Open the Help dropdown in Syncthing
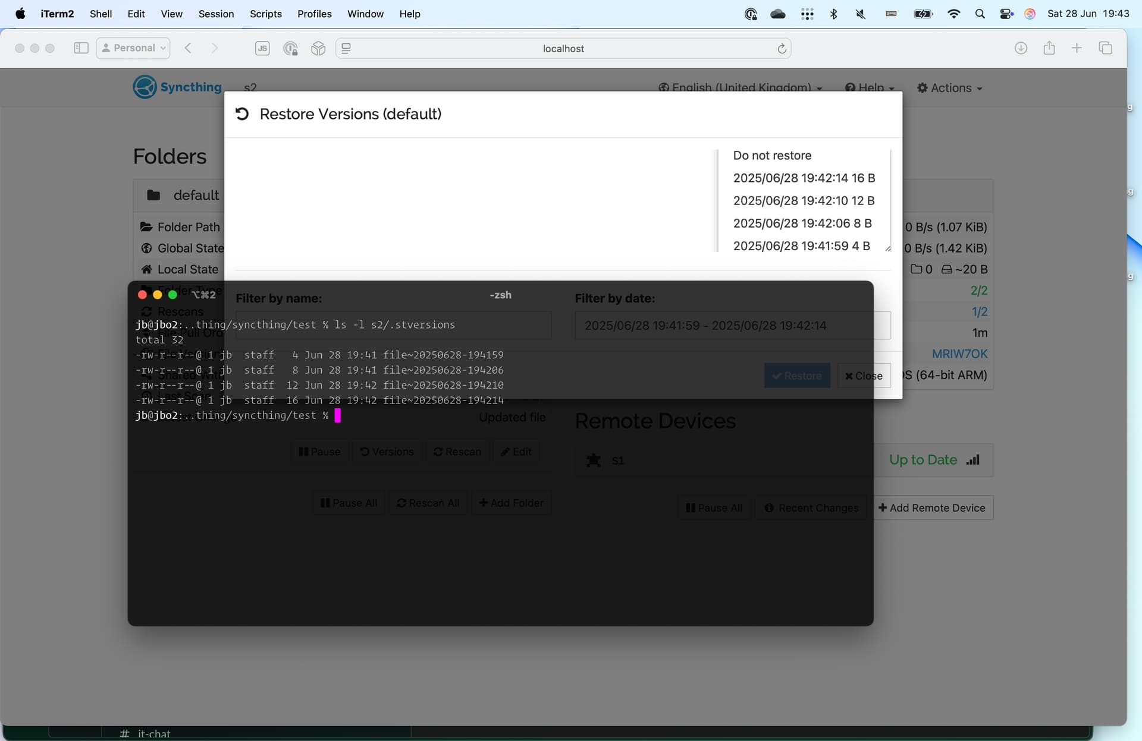Screen dimensions: 1142x741 click(x=870, y=88)
